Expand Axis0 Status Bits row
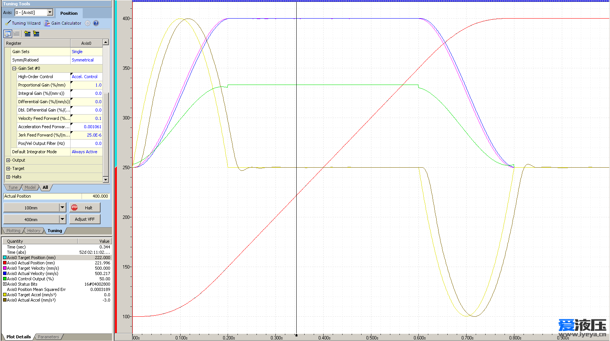The width and height of the screenshot is (610, 341). (x=5, y=284)
